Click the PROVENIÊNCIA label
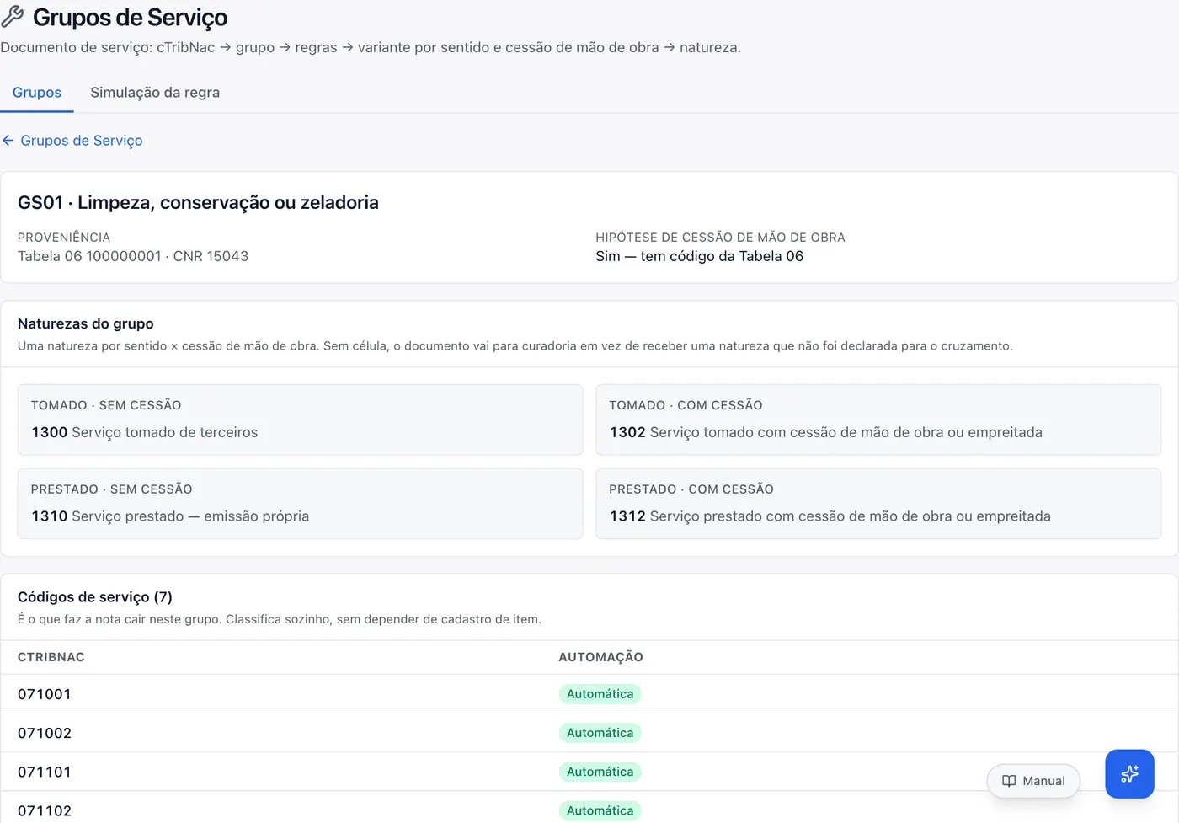 click(x=64, y=238)
